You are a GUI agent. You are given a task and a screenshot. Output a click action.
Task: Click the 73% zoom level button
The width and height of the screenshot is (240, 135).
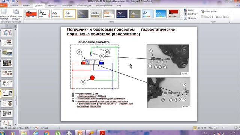[x=210, y=128]
